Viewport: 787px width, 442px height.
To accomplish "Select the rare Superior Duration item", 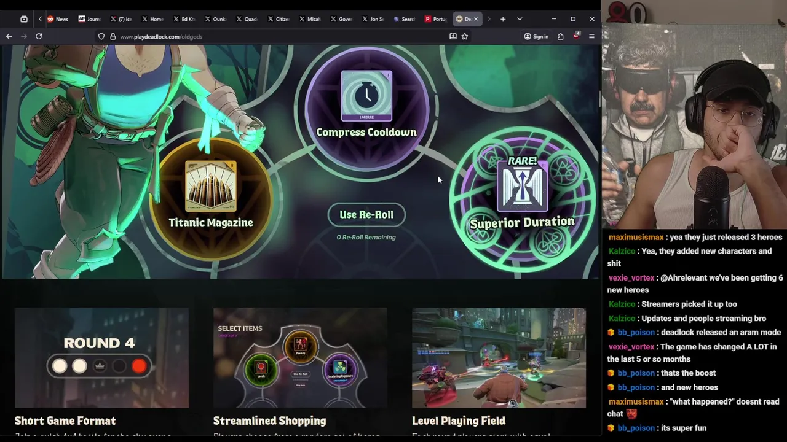I will pyautogui.click(x=522, y=198).
